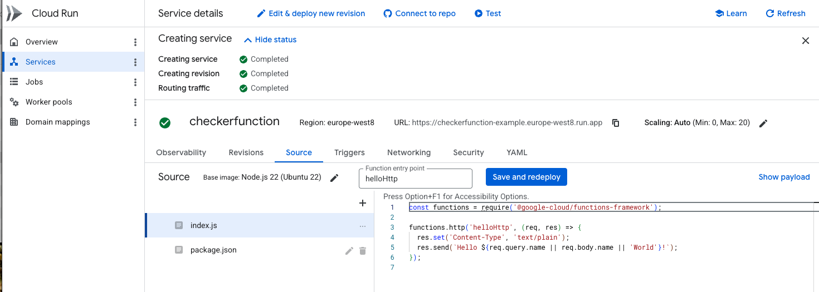The width and height of the screenshot is (819, 292).
Task: Copy the service URL
Action: click(616, 123)
